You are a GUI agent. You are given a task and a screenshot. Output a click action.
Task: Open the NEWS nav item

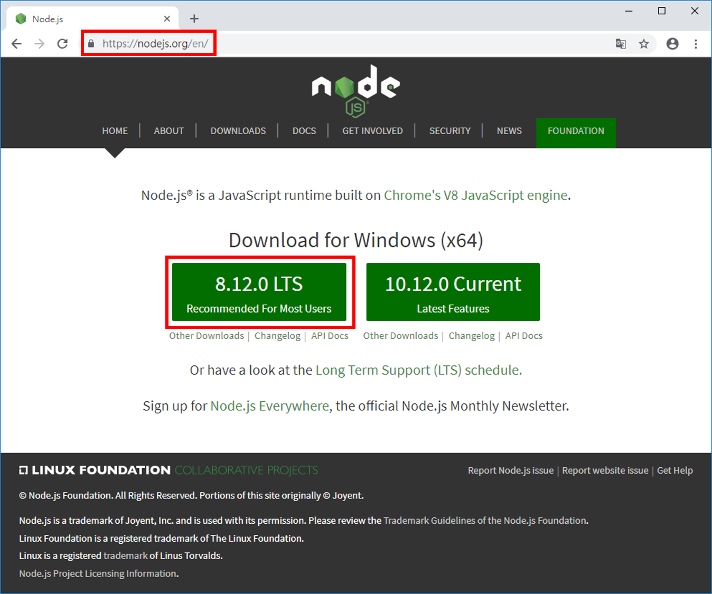coord(509,131)
